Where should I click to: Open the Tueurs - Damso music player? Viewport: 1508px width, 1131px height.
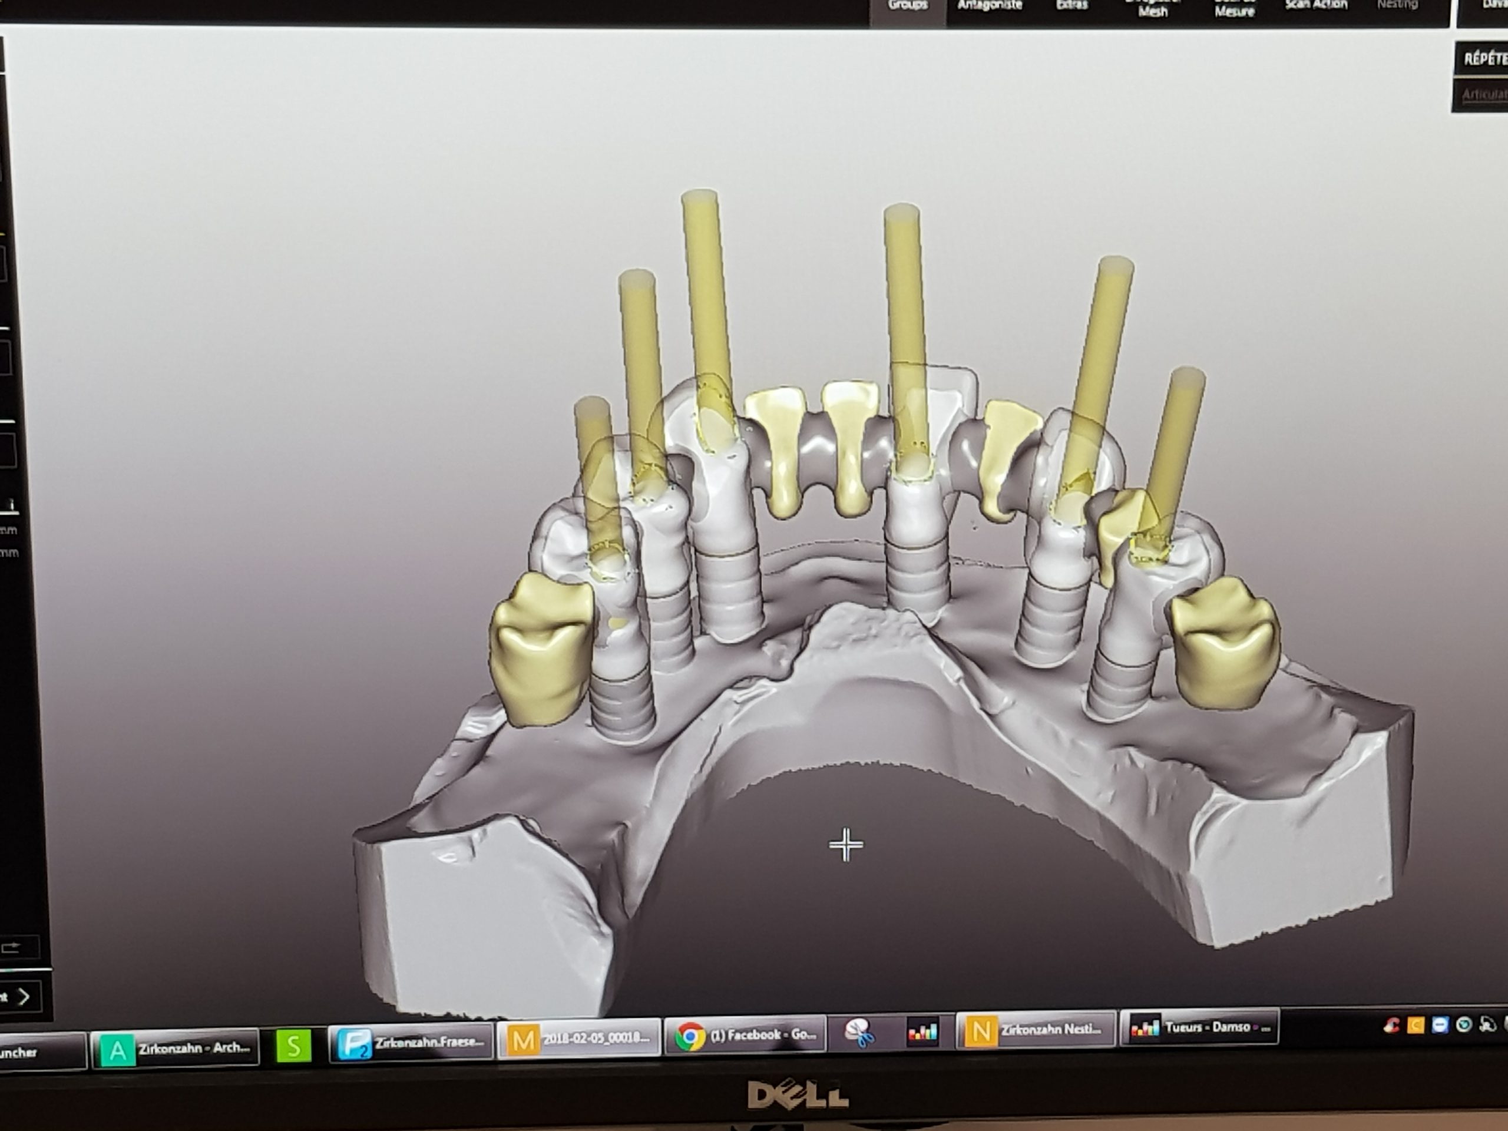pos(1201,1027)
